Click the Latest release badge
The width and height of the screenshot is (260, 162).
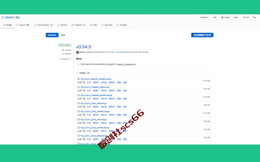(x=65, y=45)
